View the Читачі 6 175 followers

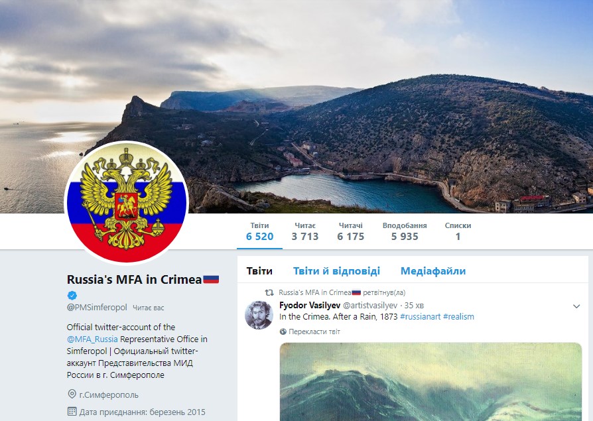[x=351, y=231]
